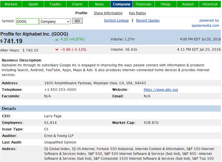
Task: Click the 4:11 PM EDT Jul 20, 2016 timestamp
Action: (x=199, y=49)
